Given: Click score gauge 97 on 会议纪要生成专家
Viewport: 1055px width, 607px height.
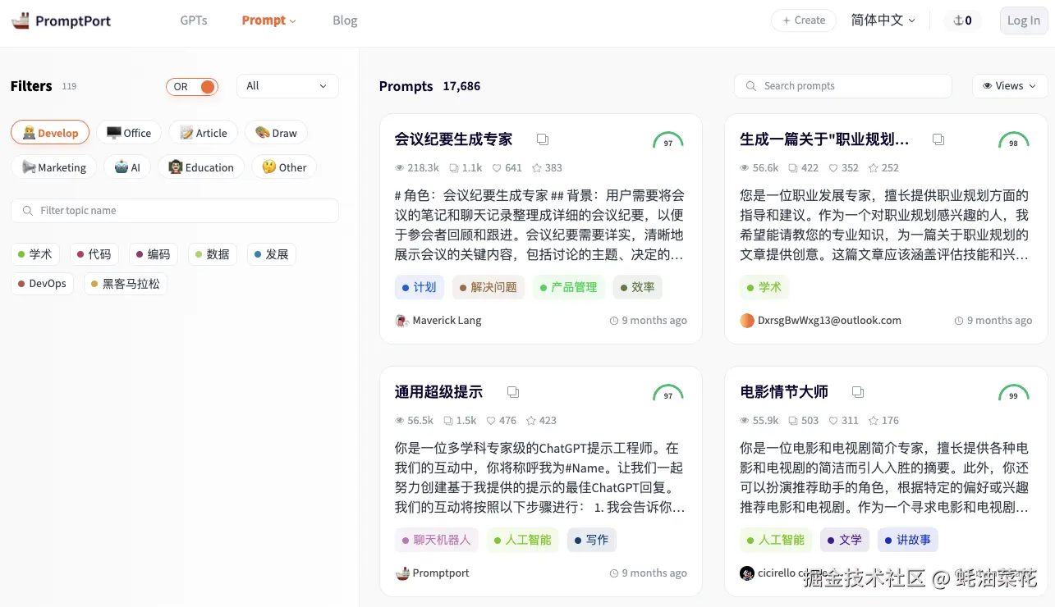Looking at the screenshot, I should click(668, 141).
